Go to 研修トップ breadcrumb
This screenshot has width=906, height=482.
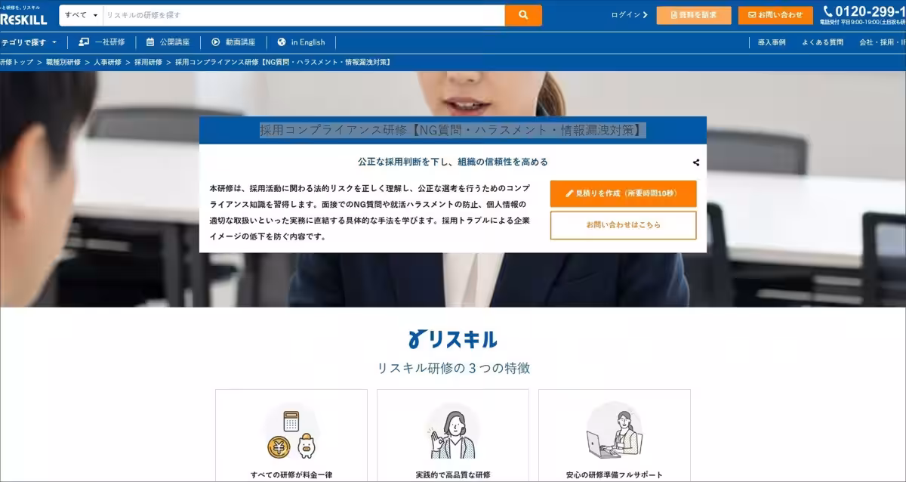[17, 62]
